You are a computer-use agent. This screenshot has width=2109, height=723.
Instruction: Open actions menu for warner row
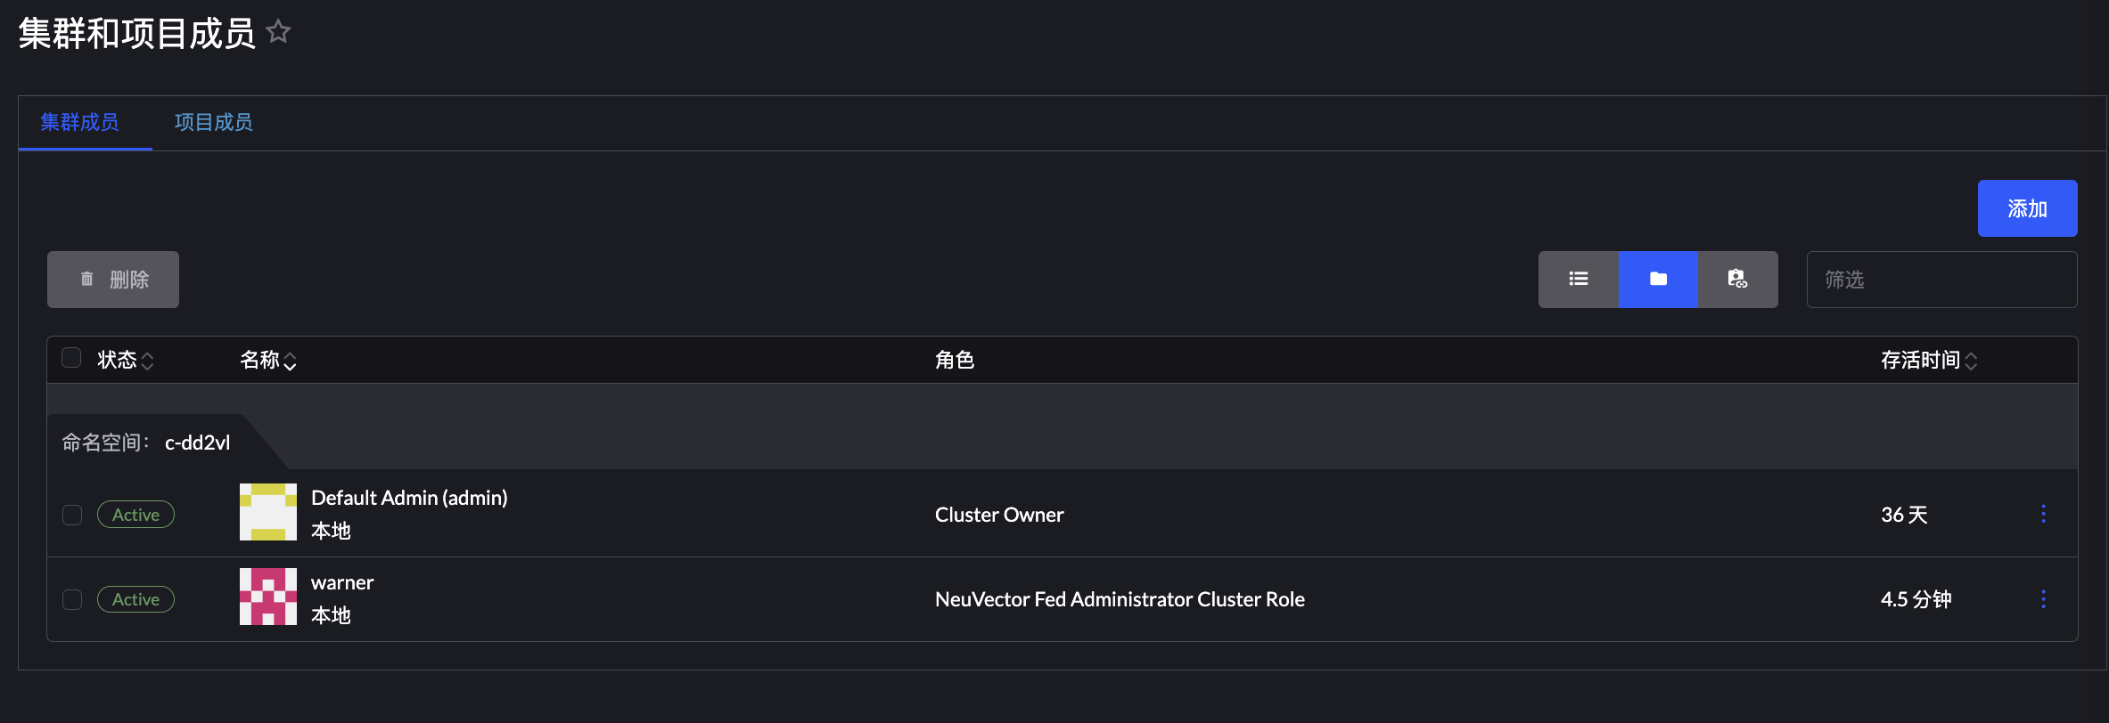[x=2043, y=599]
